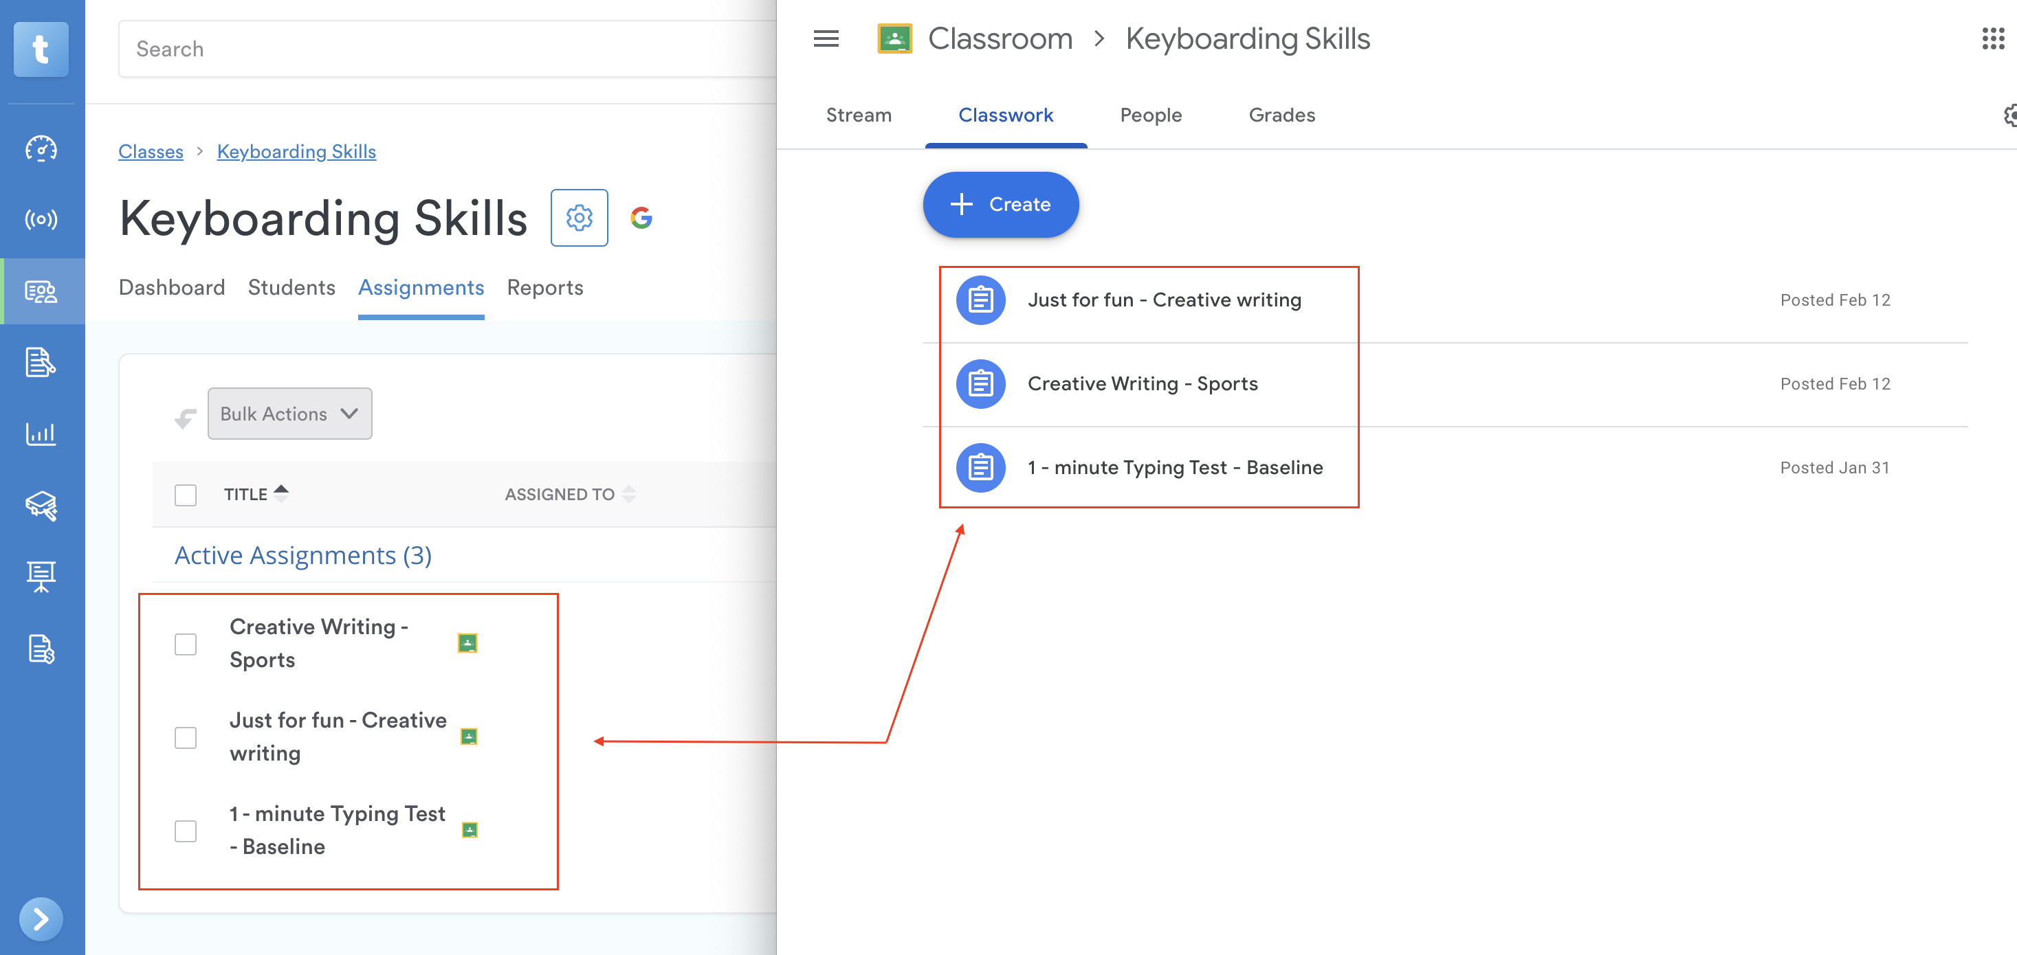Click the blue Create button
Viewport: 2017px width, 955px height.
pyautogui.click(x=1000, y=204)
